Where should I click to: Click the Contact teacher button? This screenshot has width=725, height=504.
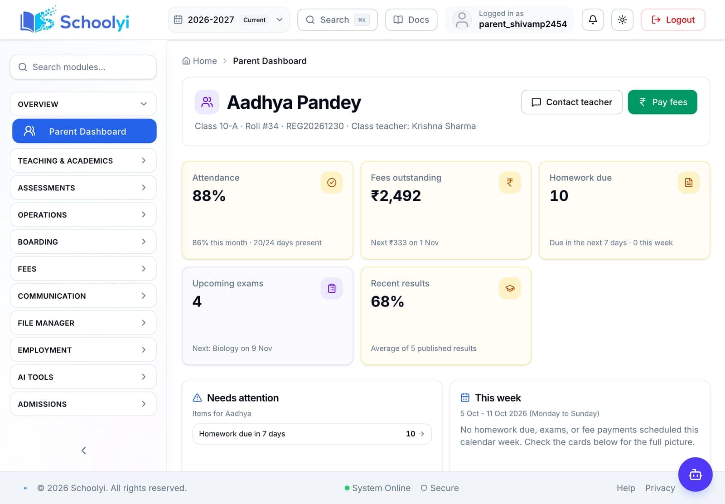(x=572, y=102)
